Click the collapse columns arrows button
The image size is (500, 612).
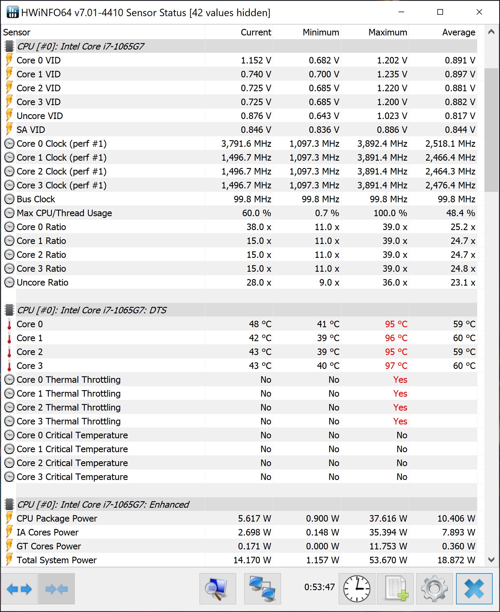56,589
